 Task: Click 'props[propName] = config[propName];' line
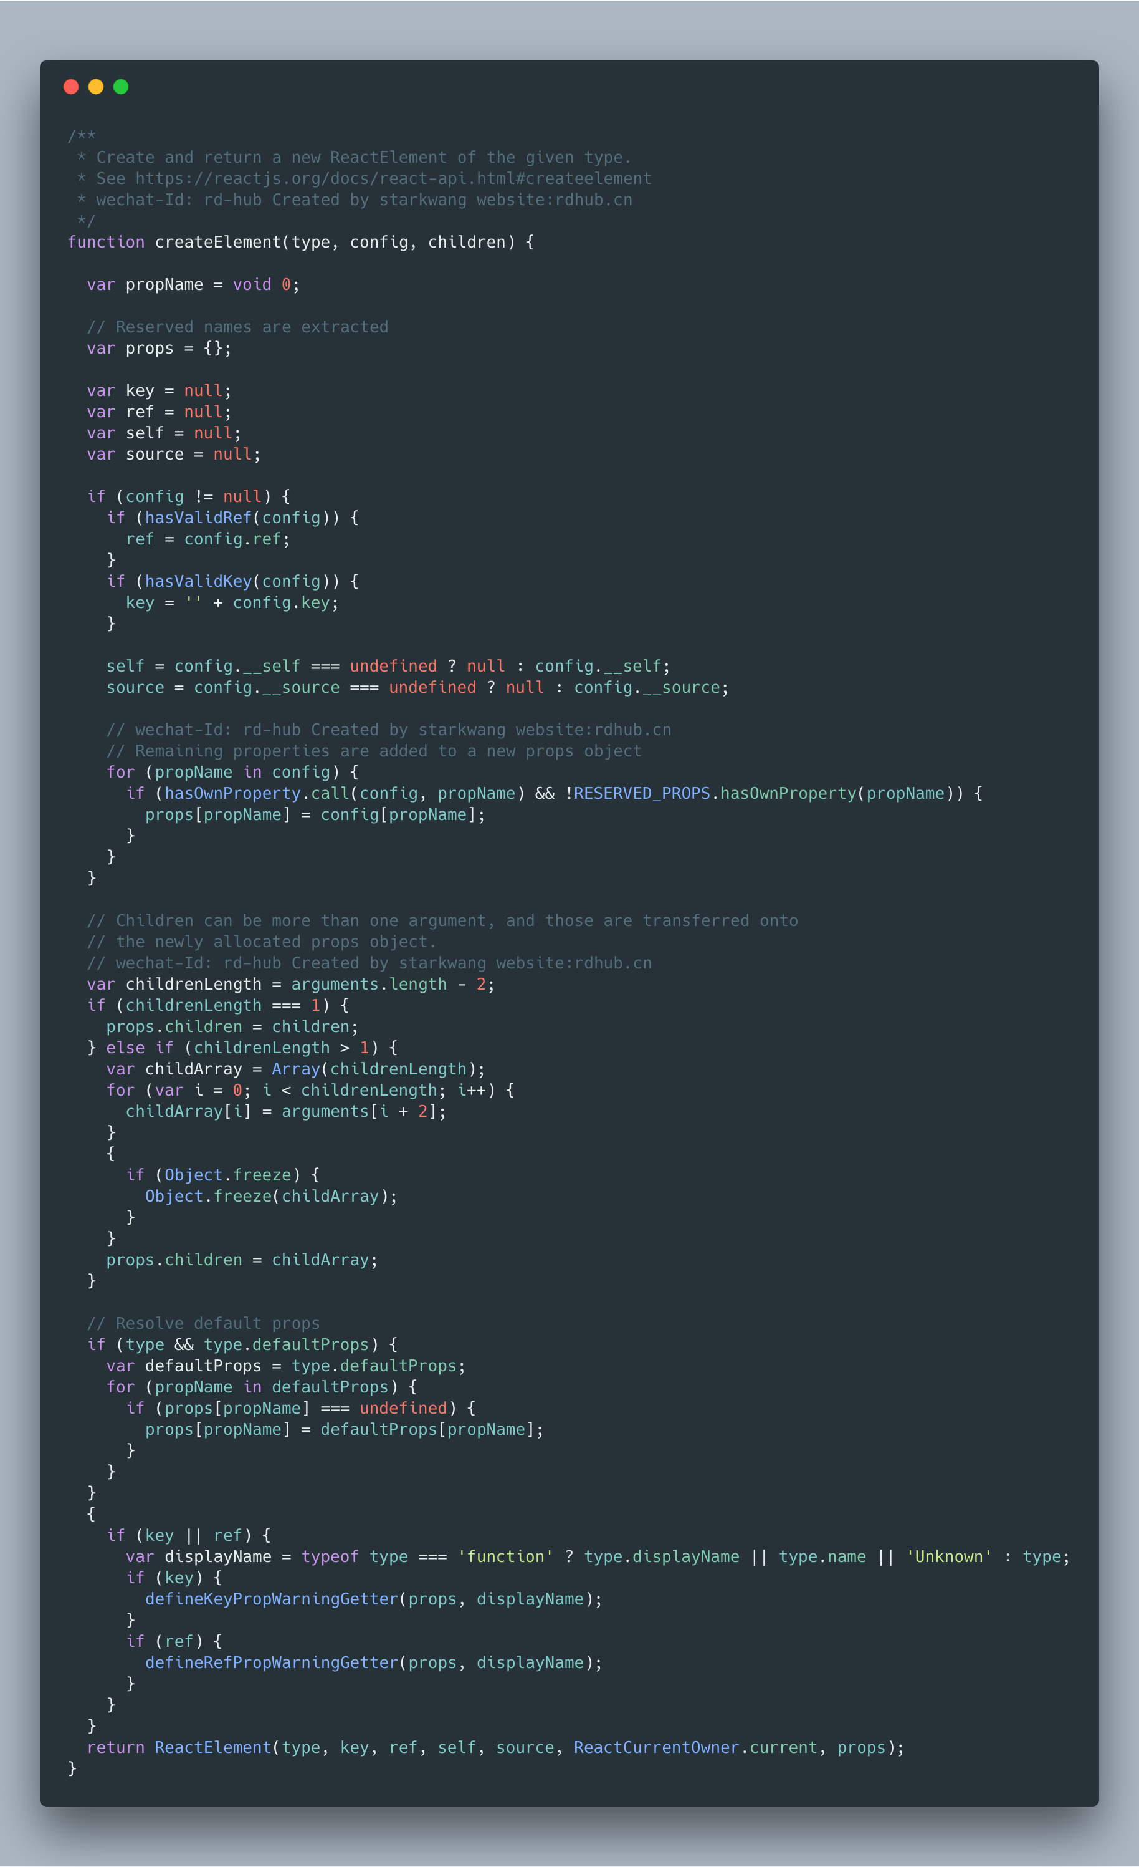coord(315,815)
